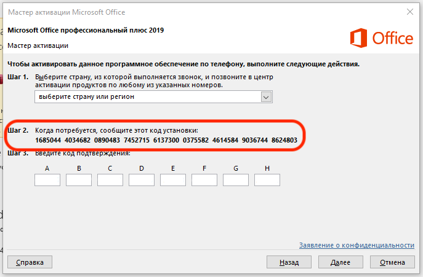Open the privacy statement link

(357, 245)
